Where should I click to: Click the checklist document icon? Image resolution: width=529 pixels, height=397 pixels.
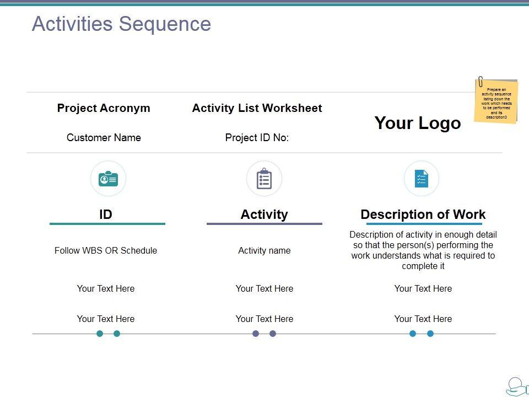[x=422, y=179]
